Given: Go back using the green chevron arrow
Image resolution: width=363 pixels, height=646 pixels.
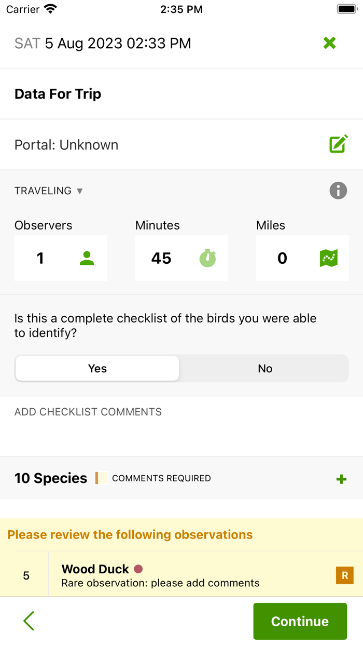Looking at the screenshot, I should coord(29,621).
